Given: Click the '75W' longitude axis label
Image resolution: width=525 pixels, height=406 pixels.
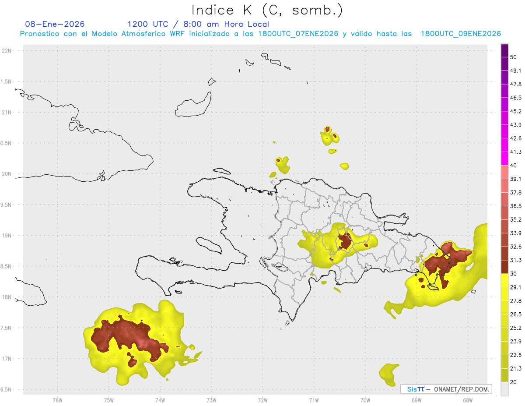Looking at the screenshot, I should (x=108, y=400).
